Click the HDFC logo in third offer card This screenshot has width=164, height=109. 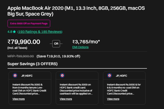(110, 75)
